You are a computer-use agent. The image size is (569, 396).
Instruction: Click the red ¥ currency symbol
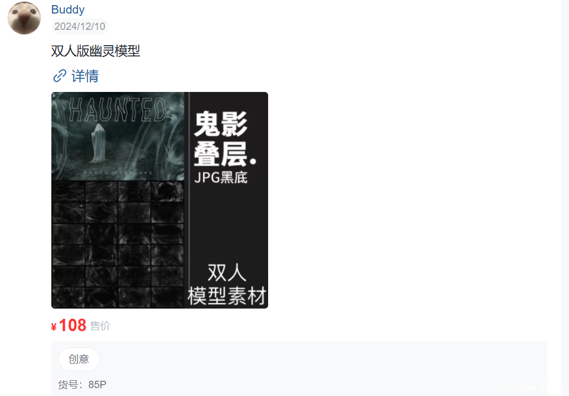pos(54,327)
